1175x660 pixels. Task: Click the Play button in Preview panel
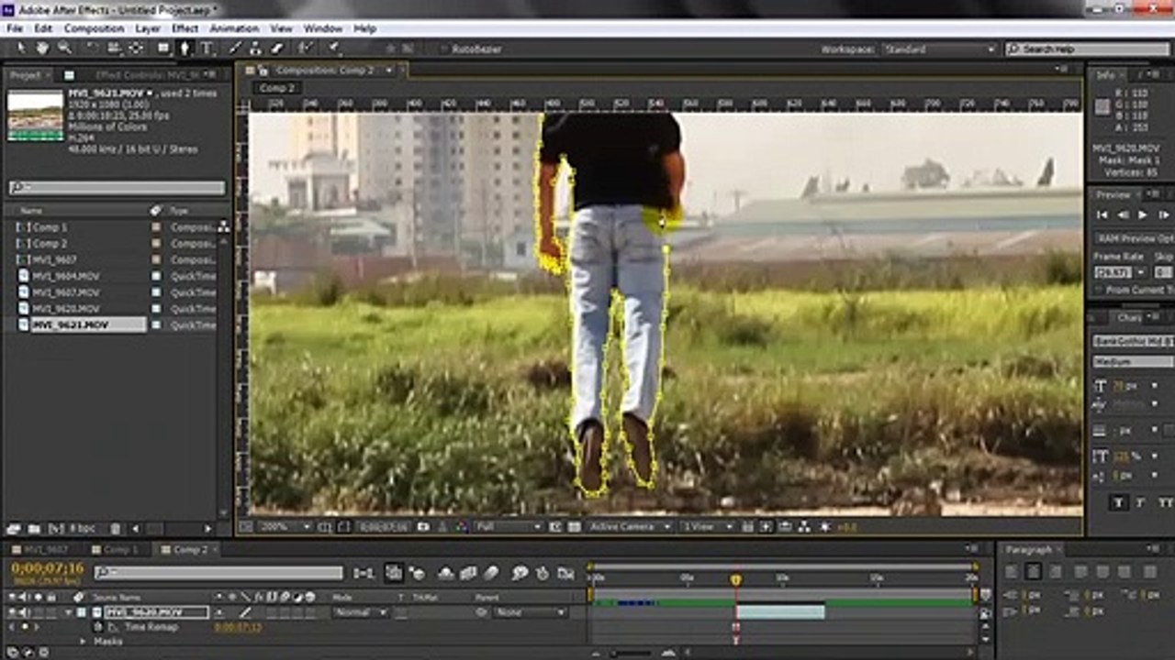pyautogui.click(x=1143, y=214)
